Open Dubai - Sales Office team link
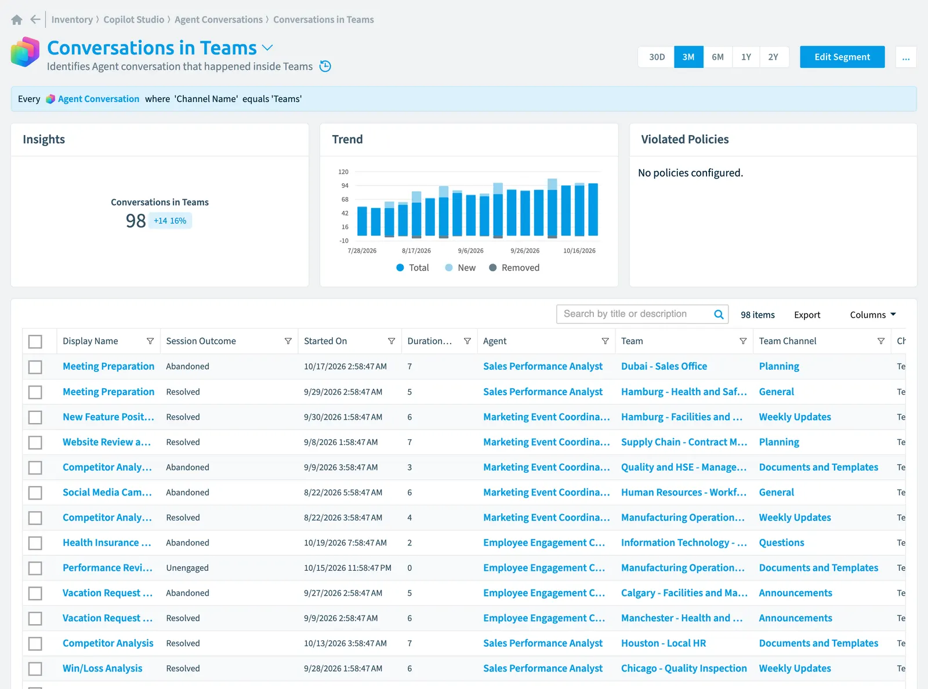 (664, 366)
